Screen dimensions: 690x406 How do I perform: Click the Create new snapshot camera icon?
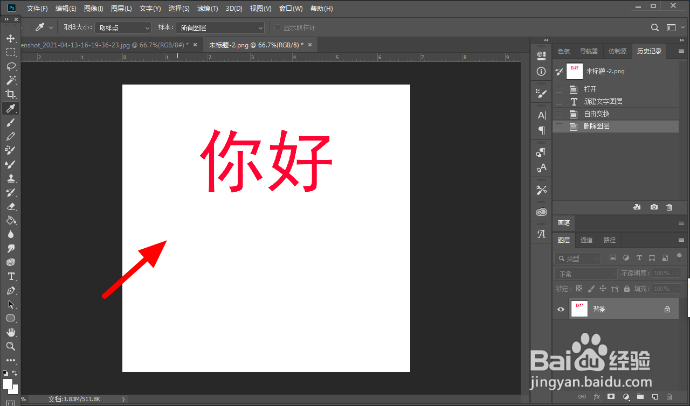coord(654,207)
